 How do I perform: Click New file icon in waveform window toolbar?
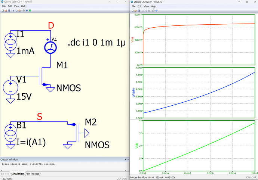(x=133, y=11)
